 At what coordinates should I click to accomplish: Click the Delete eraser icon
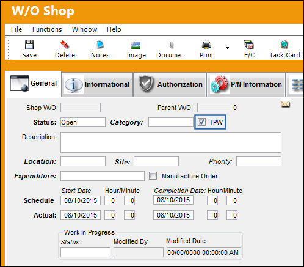[65, 45]
